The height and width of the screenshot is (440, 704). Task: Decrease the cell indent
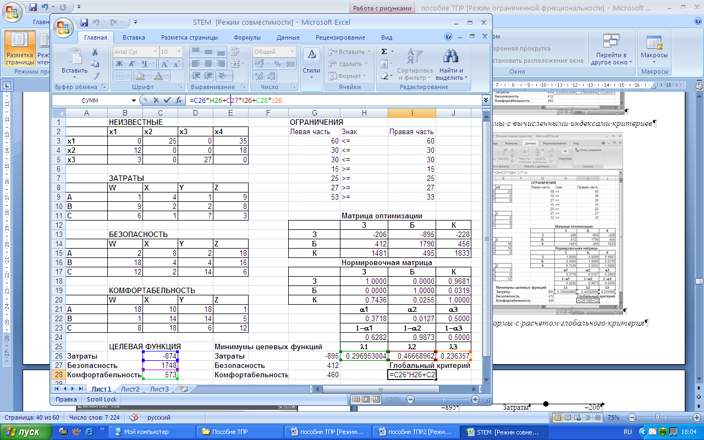tap(195, 76)
